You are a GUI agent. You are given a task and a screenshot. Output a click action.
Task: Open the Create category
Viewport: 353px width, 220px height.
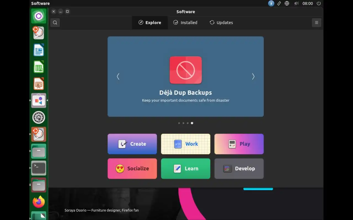132,144
